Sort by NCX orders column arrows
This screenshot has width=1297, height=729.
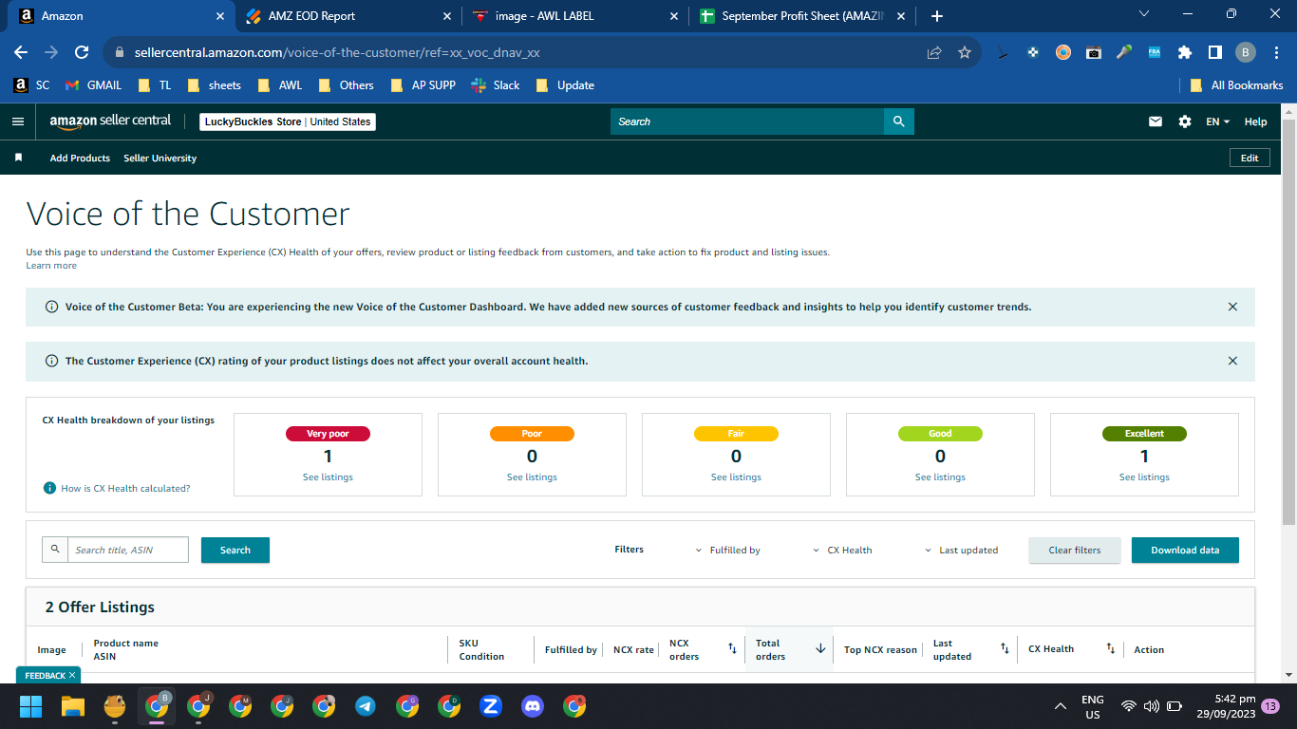point(732,649)
